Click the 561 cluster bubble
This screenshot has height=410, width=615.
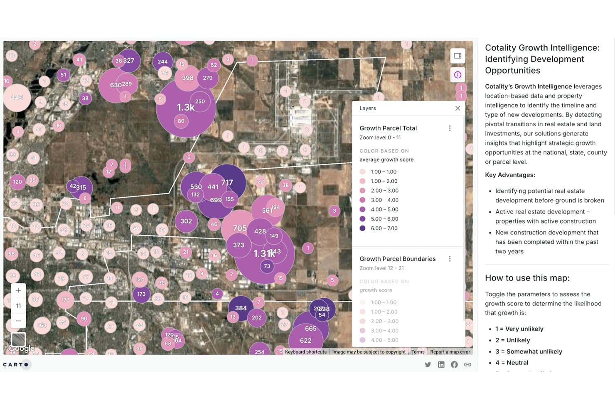(267, 211)
